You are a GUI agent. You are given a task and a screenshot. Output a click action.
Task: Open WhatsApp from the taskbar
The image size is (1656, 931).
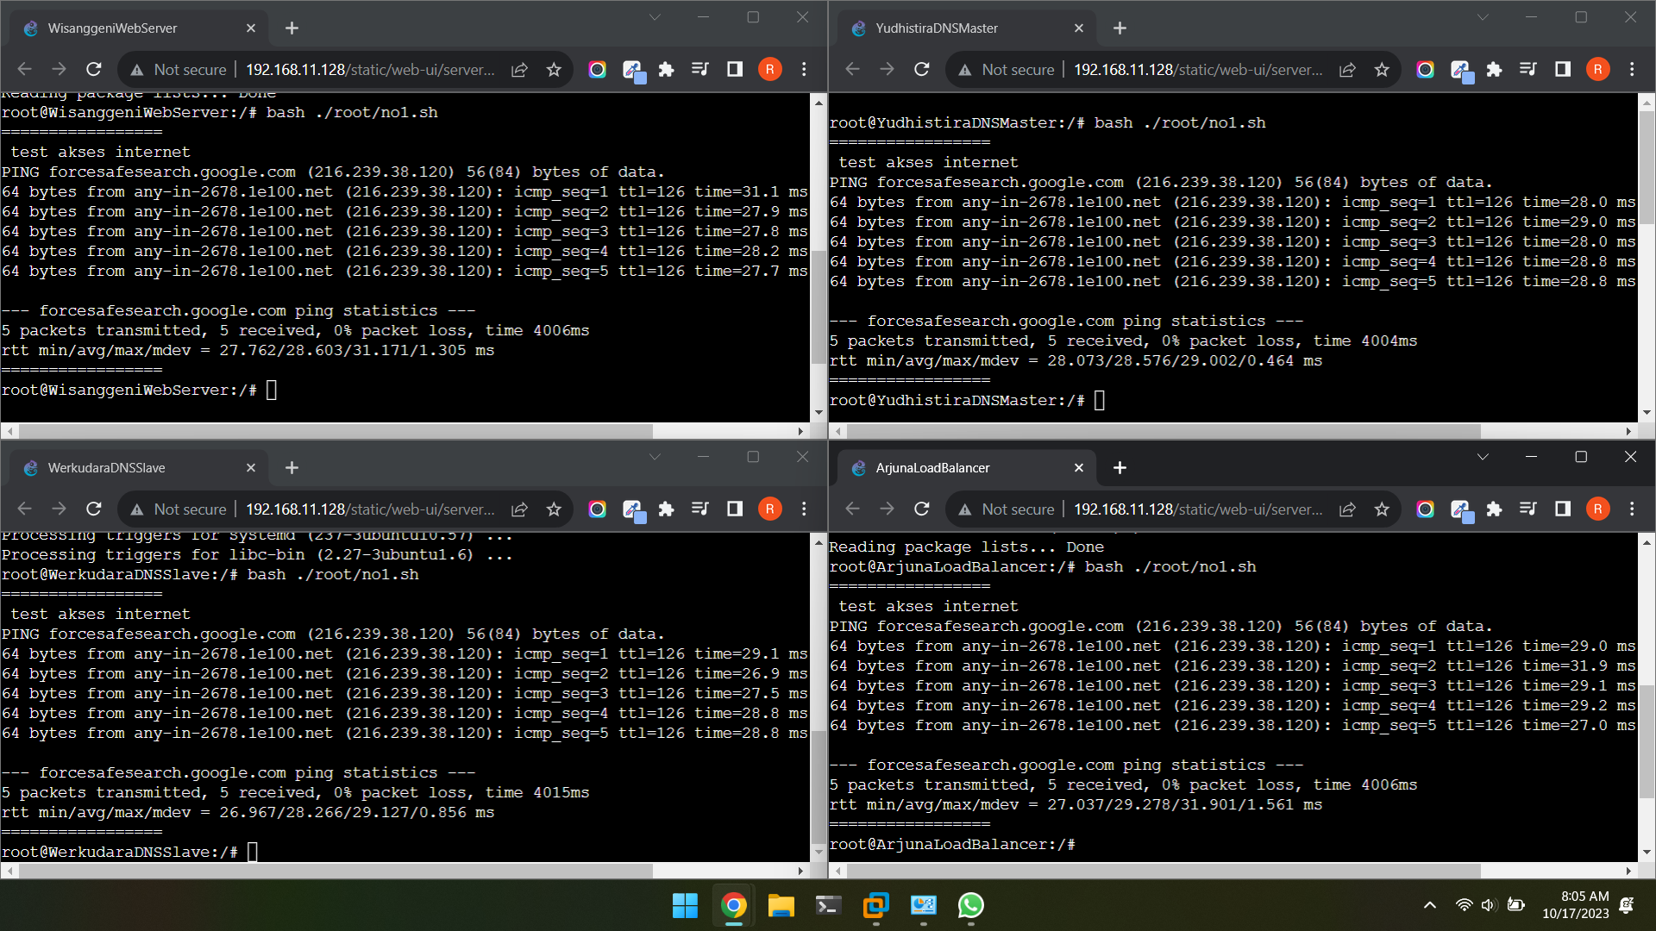pos(971,906)
